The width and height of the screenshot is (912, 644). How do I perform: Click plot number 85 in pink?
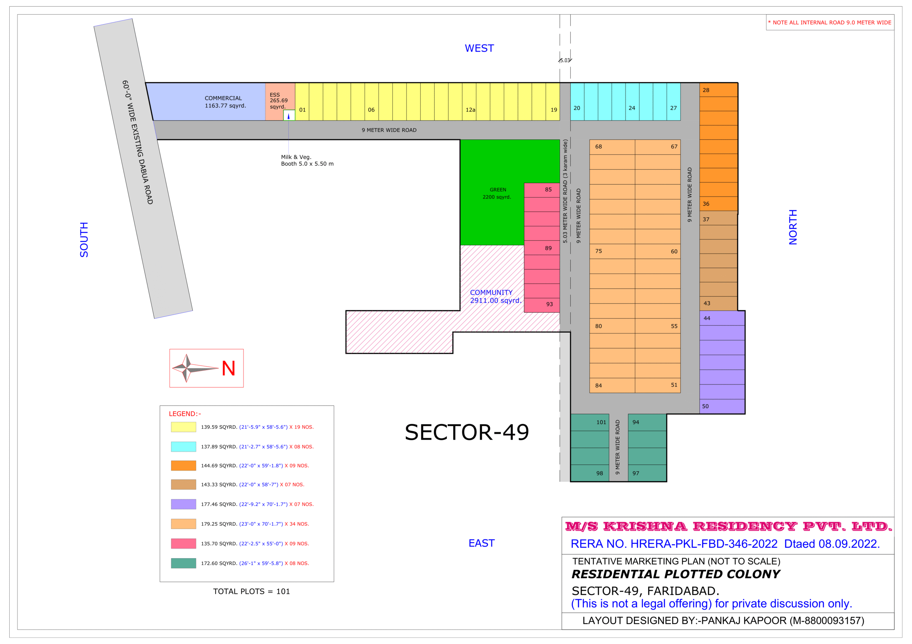tap(542, 190)
